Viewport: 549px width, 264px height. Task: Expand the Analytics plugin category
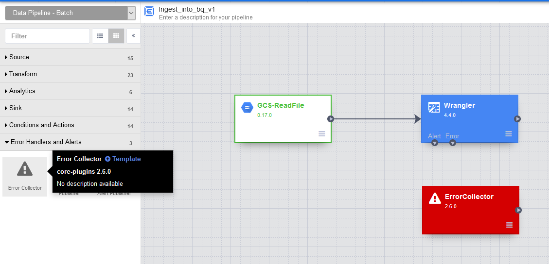click(70, 91)
